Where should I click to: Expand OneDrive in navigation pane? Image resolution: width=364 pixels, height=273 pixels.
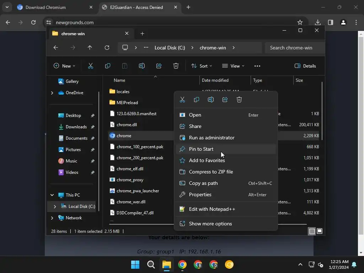[52, 93]
